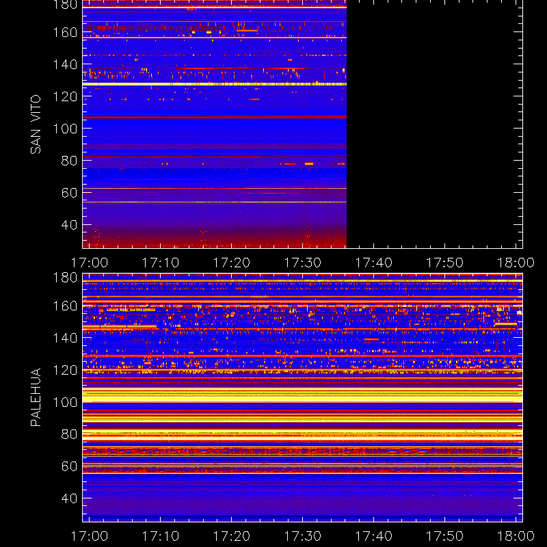Select the 180 tick label on Palehua plot
547x547 pixels.
(65, 278)
